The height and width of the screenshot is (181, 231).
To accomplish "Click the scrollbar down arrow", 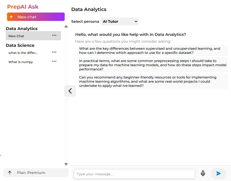I will (x=66, y=164).
